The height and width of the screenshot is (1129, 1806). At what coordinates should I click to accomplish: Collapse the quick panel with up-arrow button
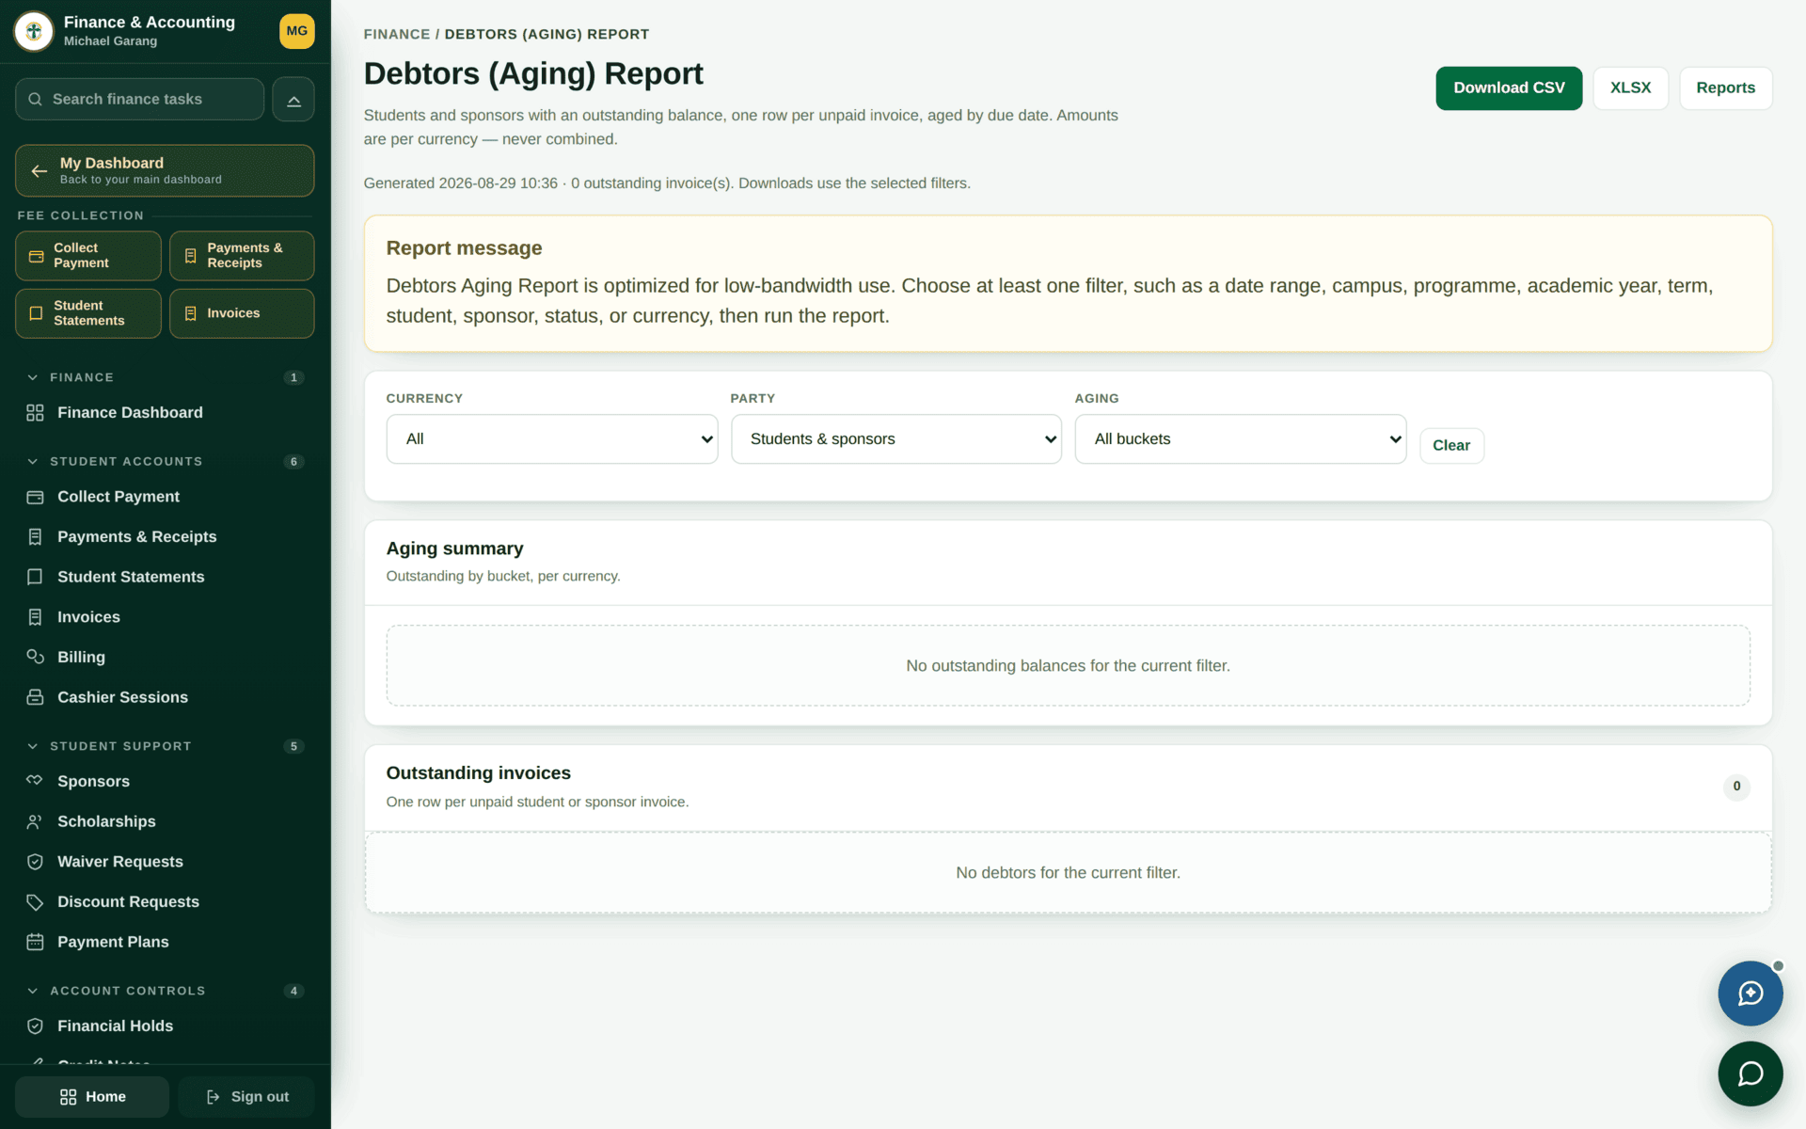293,99
